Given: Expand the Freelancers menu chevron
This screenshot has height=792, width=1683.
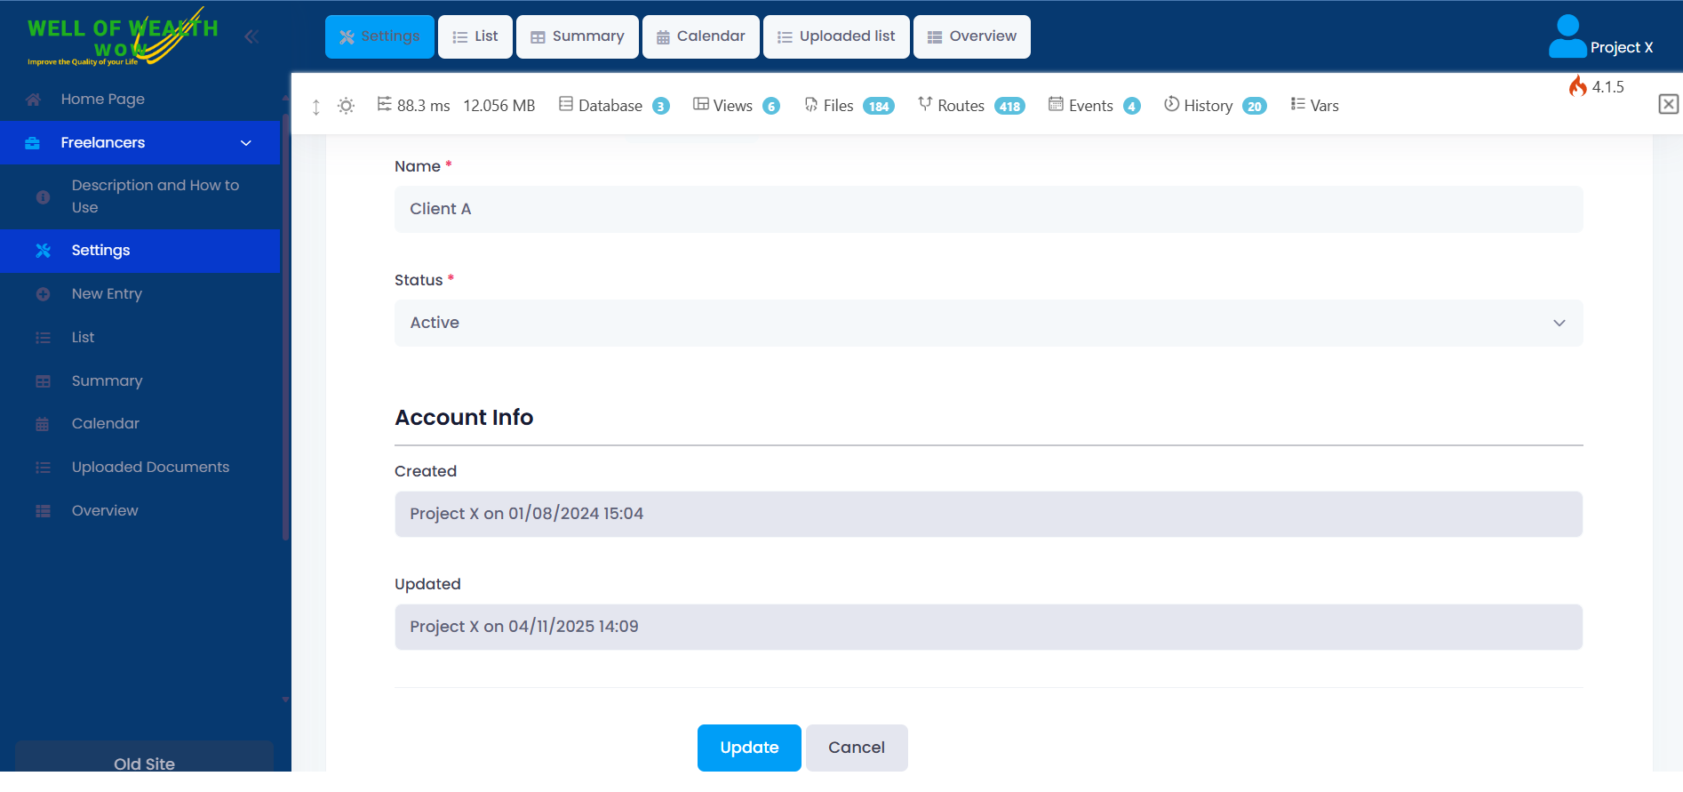Looking at the screenshot, I should [x=246, y=143].
